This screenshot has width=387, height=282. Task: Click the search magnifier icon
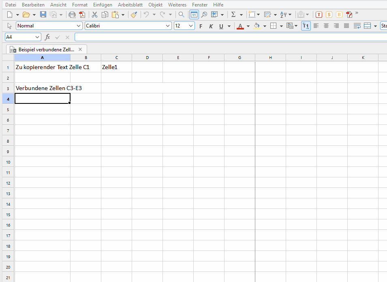click(x=182, y=15)
